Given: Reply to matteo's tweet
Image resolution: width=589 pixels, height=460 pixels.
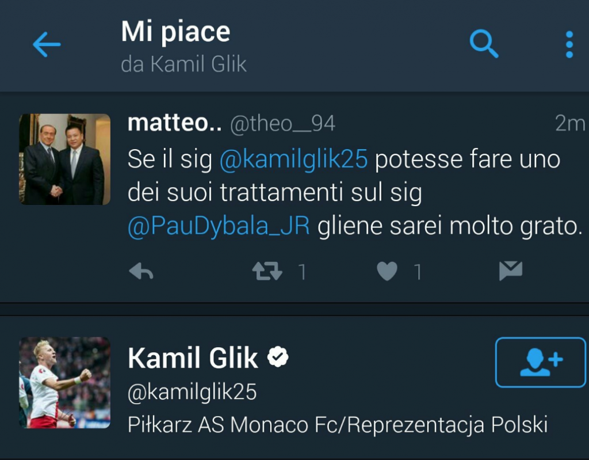Looking at the screenshot, I should [x=140, y=271].
